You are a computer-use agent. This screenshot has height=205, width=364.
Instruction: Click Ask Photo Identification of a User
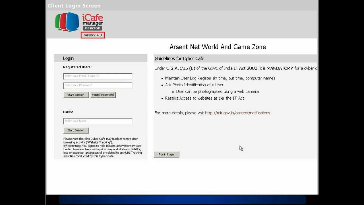pos(194,85)
